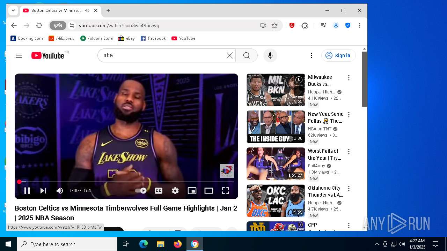
Task: Open YouTube bookmark in bookmarks bar
Action: coord(183,38)
